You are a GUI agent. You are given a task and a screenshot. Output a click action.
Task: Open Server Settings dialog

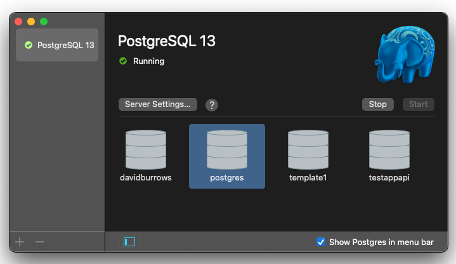(x=158, y=104)
